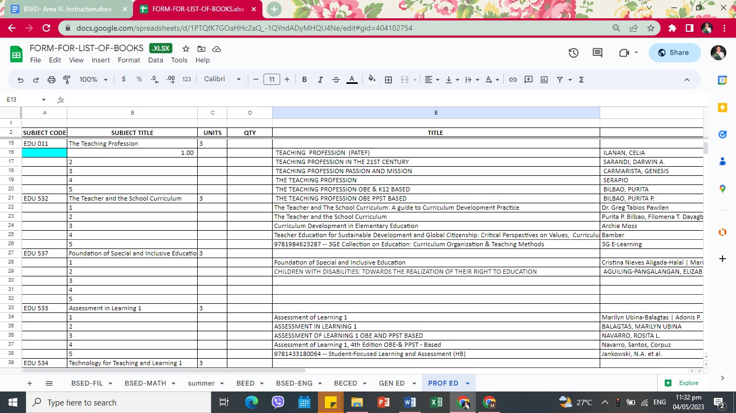
Task: Open the Functions (Σ) tool
Action: [581, 79]
